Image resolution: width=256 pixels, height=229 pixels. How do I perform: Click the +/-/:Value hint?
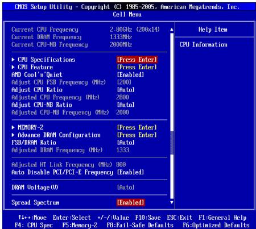113,218
